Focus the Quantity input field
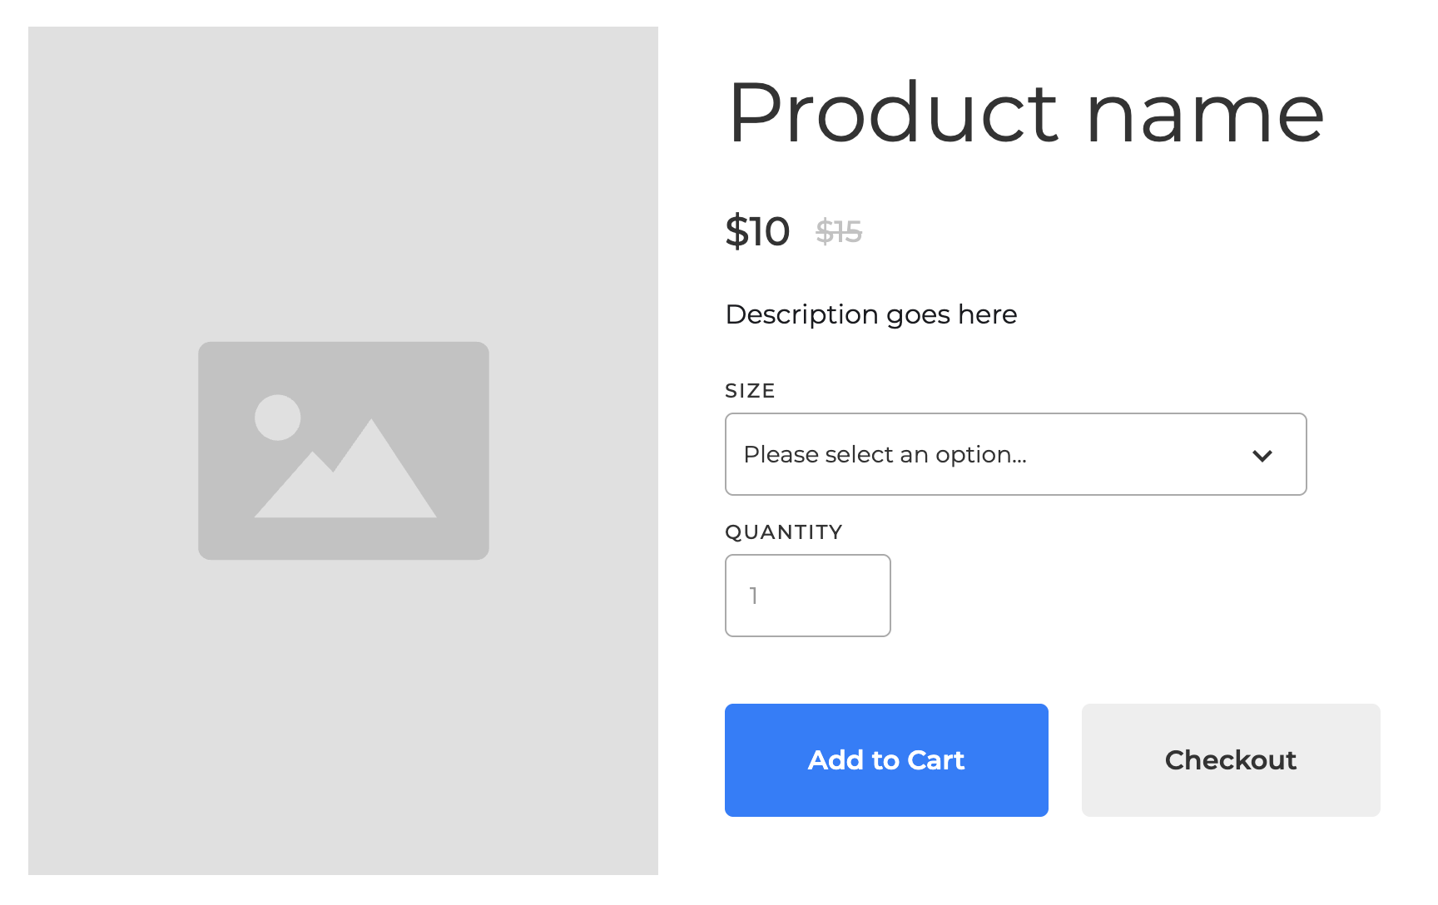This screenshot has width=1438, height=905. [807, 596]
